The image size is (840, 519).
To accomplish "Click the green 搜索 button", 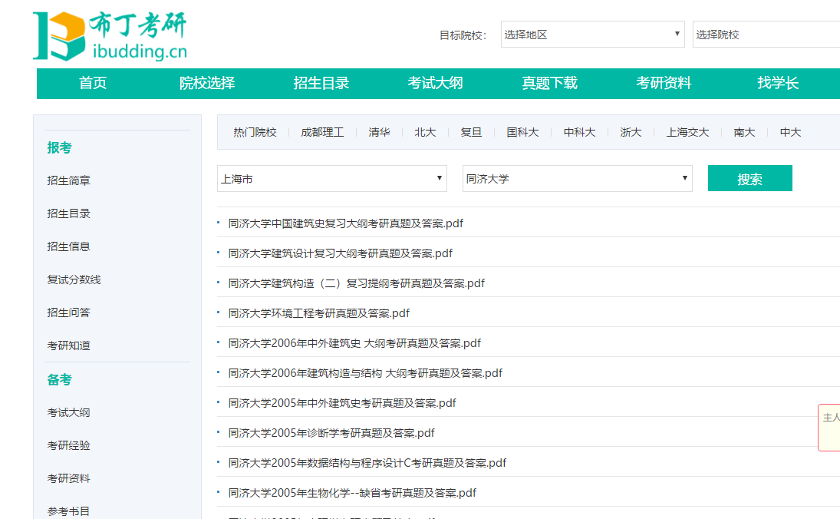I will tap(749, 179).
